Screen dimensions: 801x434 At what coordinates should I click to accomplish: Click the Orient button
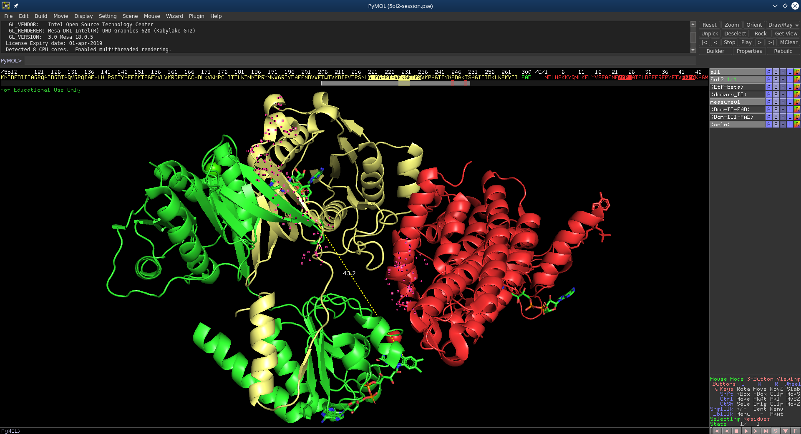click(753, 25)
